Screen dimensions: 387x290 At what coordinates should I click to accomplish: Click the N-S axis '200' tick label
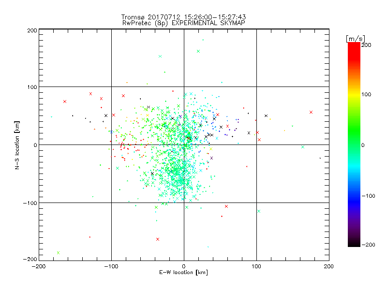pyautogui.click(x=32, y=30)
